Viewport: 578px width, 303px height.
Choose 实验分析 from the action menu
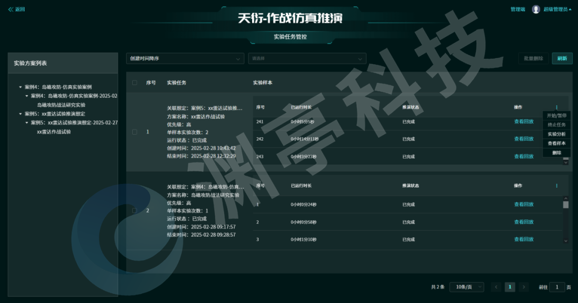[557, 134]
